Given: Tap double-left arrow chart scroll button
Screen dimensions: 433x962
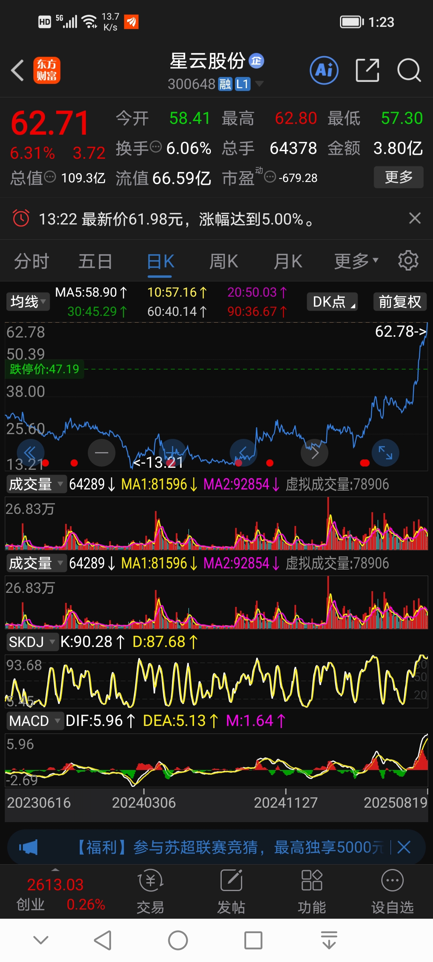Looking at the screenshot, I should coord(30,453).
